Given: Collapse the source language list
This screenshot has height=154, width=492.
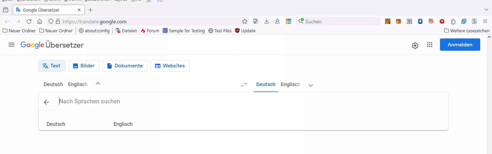Looking at the screenshot, I should click(98, 84).
